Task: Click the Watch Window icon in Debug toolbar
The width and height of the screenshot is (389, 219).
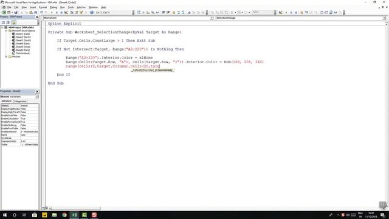Action: coord(331,12)
